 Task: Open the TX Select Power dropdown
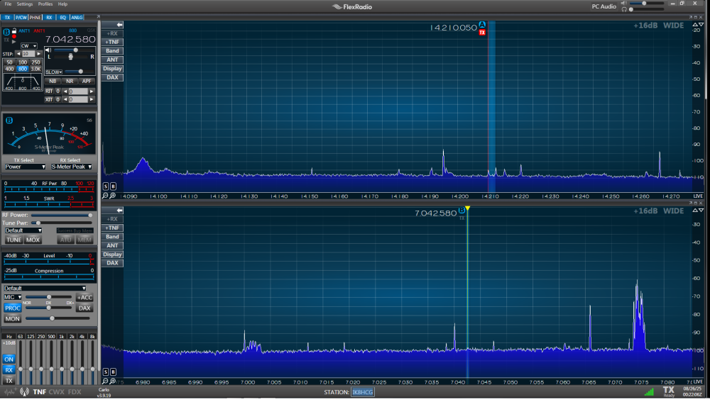coord(25,167)
